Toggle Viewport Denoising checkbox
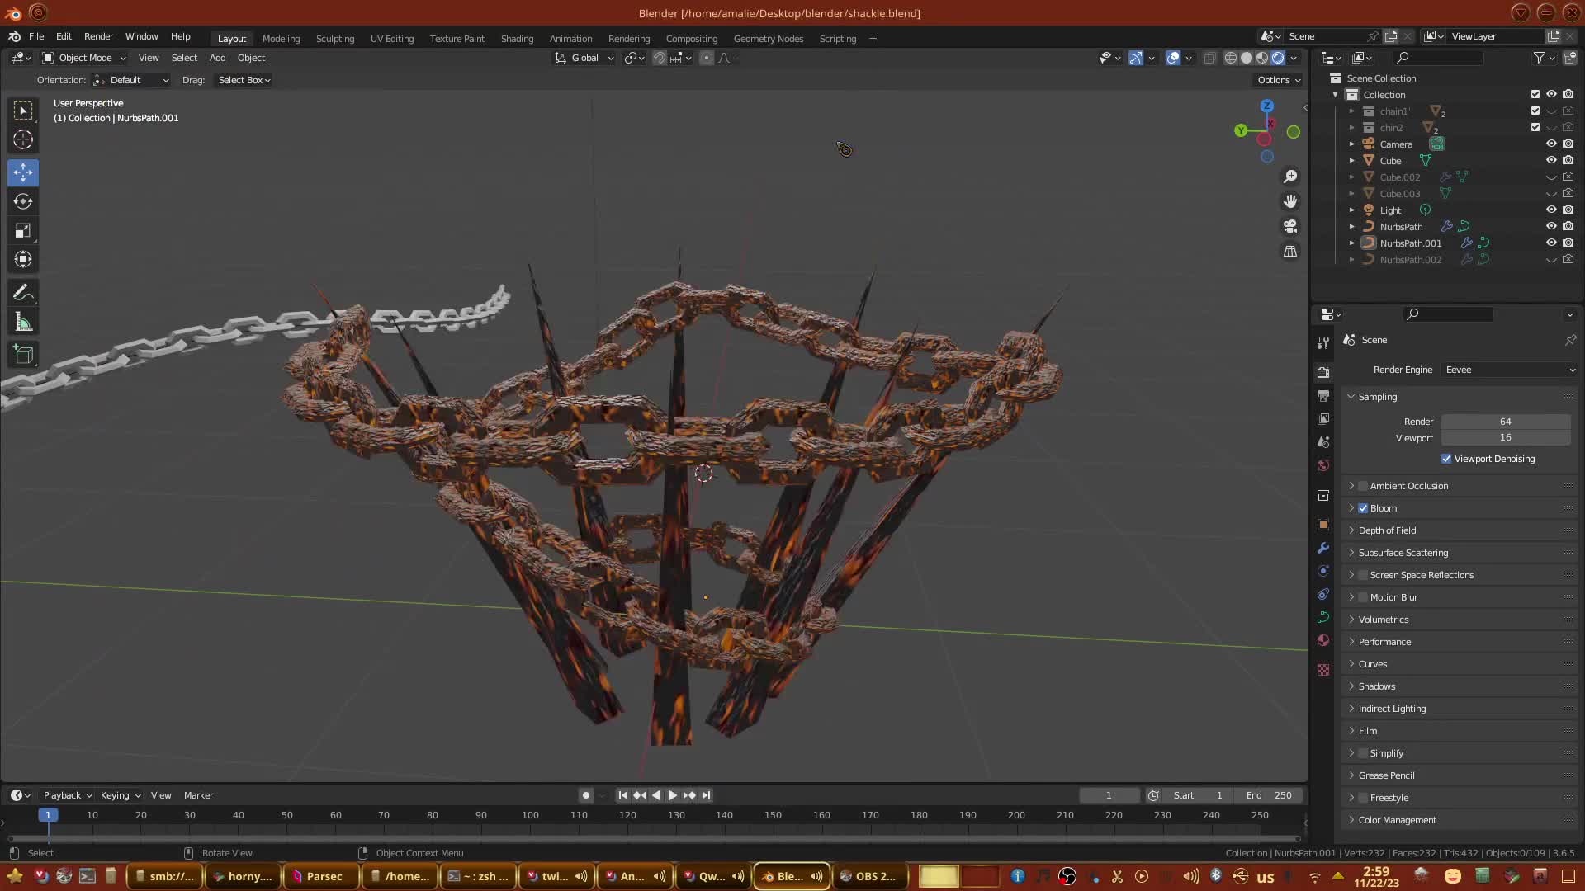This screenshot has height=891, width=1585. tap(1446, 459)
